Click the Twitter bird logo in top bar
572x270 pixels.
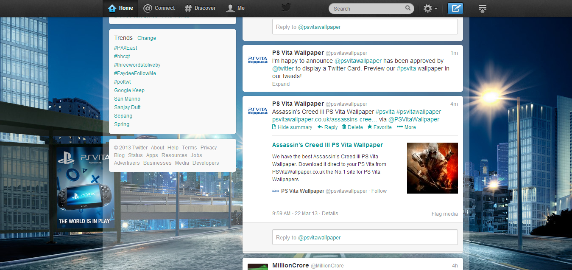click(x=287, y=8)
